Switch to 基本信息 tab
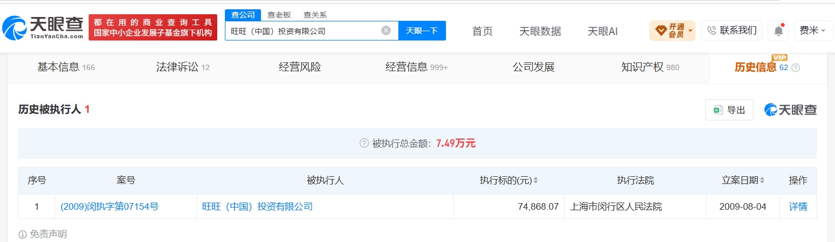Viewport: 835px width, 242px height. 66,67
